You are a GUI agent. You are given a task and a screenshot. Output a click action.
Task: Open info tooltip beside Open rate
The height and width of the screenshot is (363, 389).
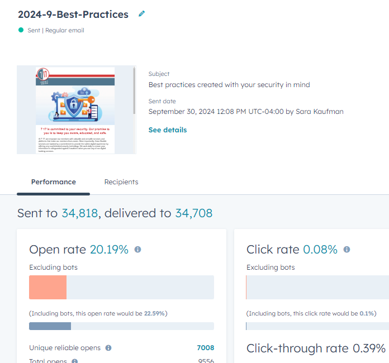(x=137, y=250)
